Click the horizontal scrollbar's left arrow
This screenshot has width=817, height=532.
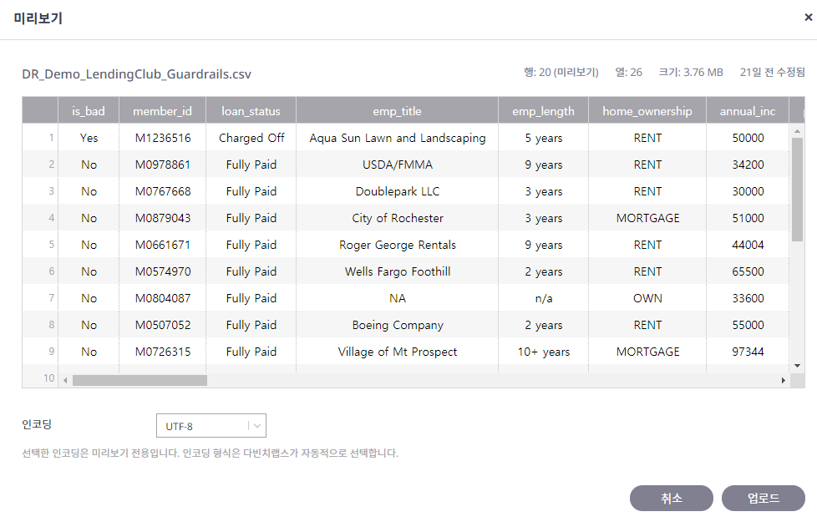tap(65, 380)
